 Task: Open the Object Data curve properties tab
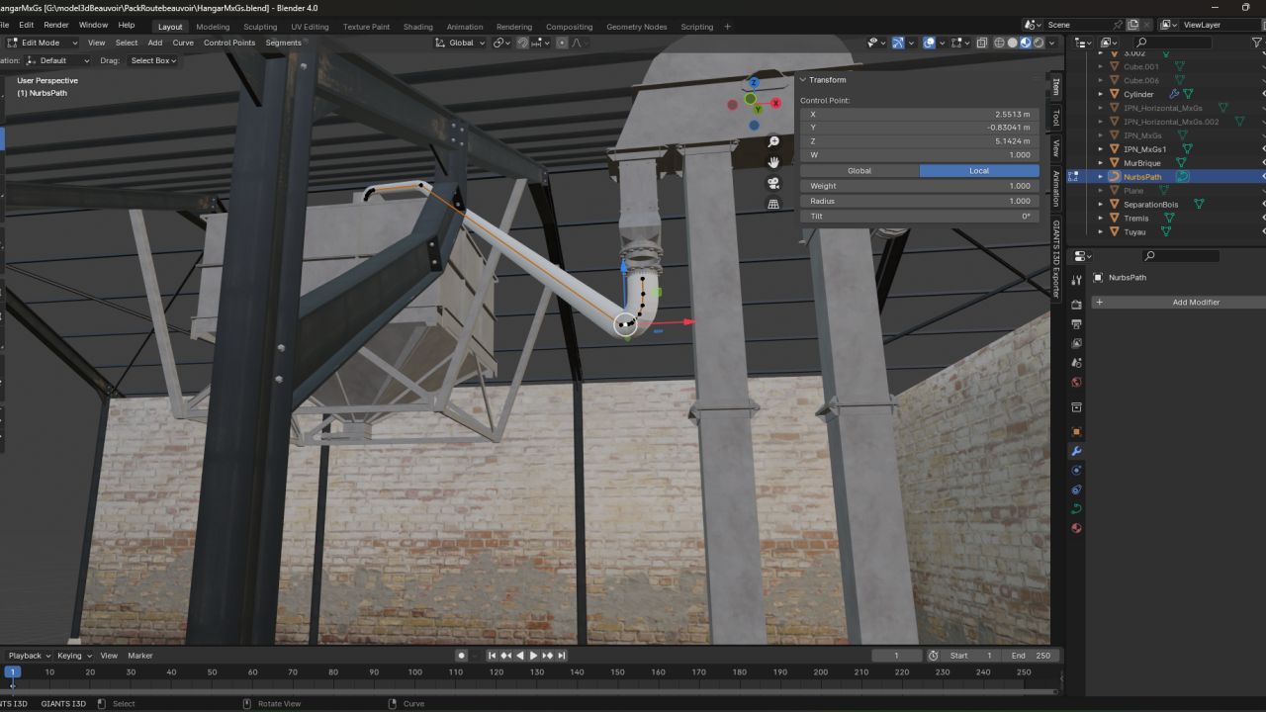1077,509
